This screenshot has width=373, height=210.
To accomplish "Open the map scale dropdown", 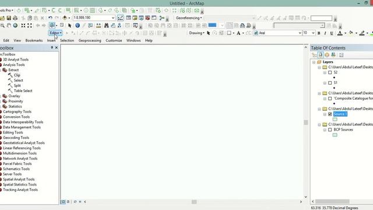I will pyautogui.click(x=112, y=18).
